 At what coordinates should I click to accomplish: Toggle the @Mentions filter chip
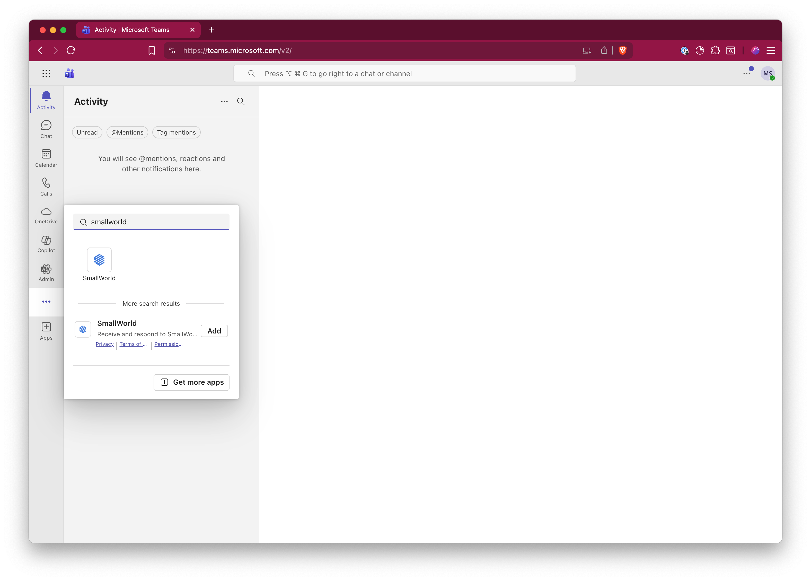pos(127,132)
